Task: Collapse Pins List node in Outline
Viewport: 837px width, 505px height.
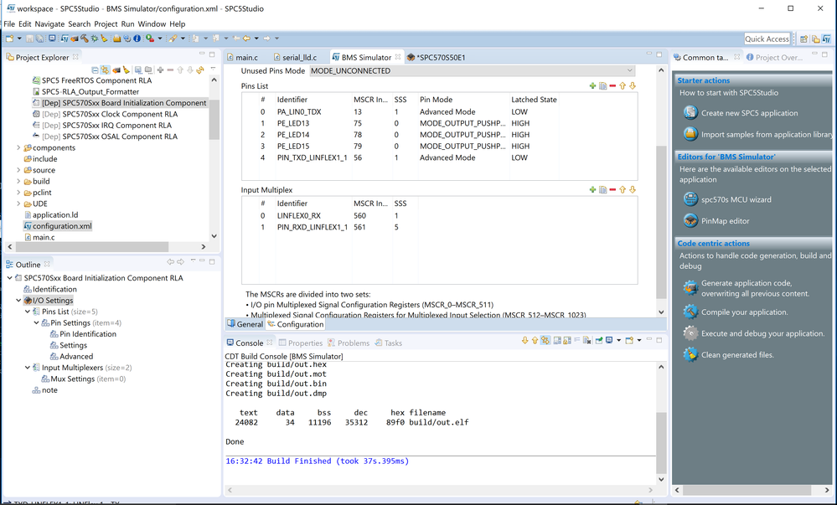Action: coord(28,312)
